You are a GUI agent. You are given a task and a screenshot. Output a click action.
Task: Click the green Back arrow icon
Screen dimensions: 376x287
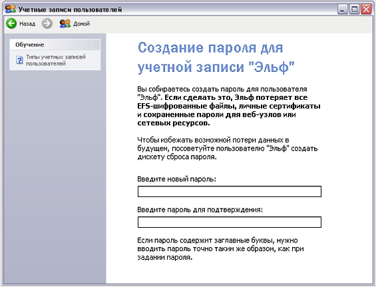coord(11,23)
